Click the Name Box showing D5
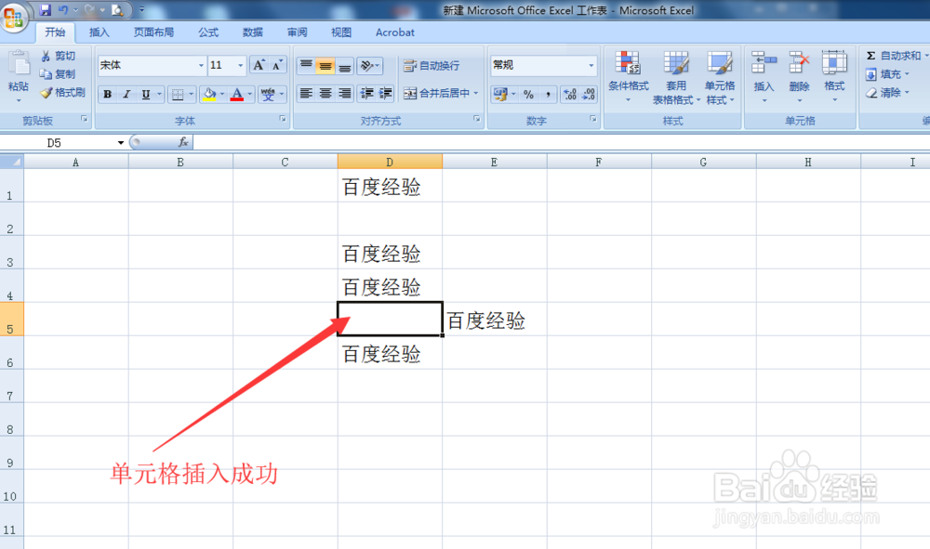 tap(56, 142)
